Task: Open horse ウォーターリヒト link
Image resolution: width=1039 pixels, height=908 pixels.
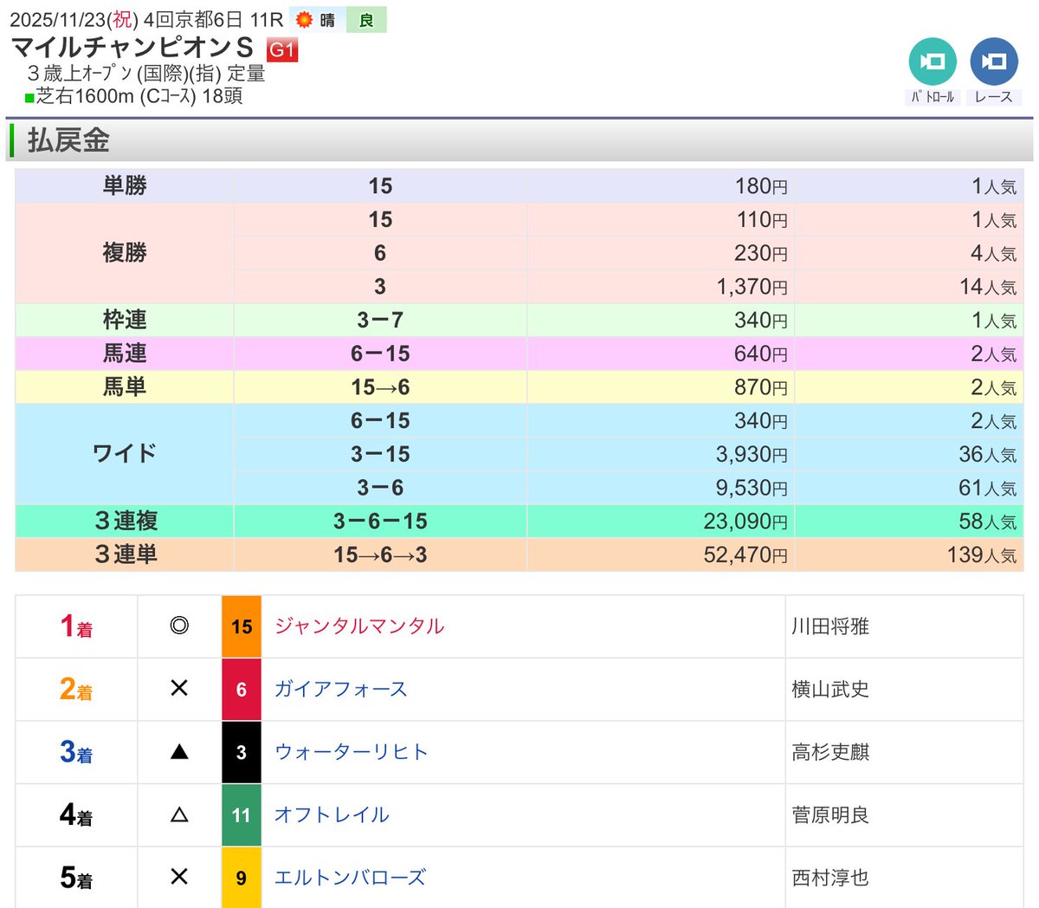Action: [351, 752]
